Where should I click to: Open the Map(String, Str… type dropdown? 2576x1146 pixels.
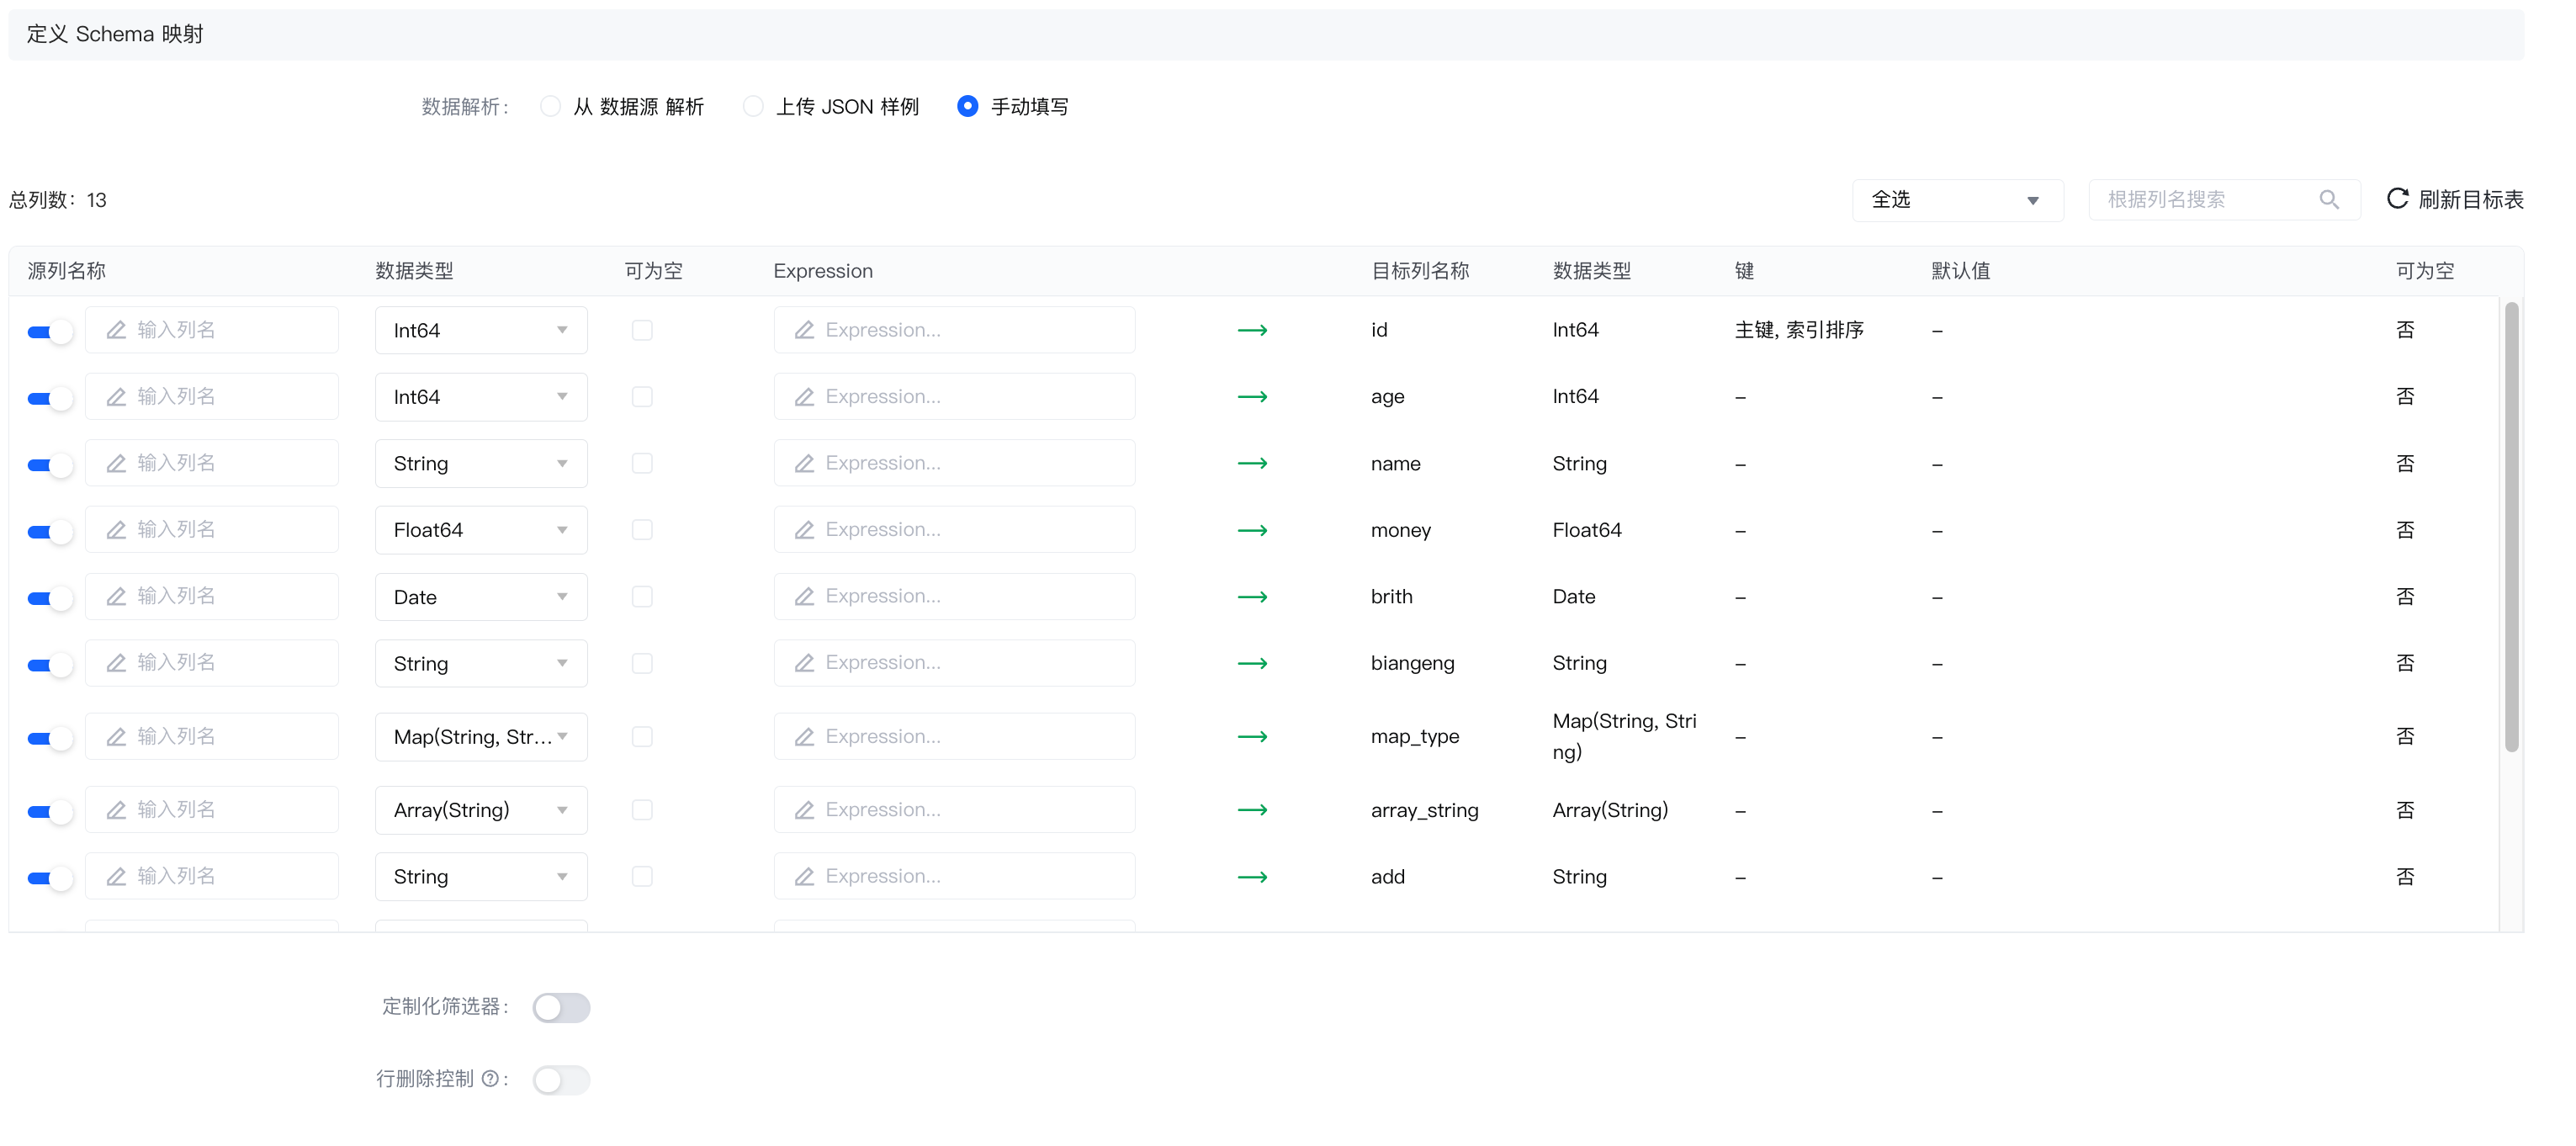(481, 737)
